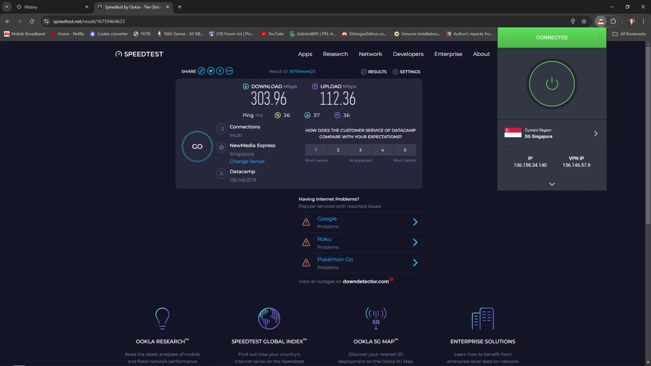Open more share options icon
Image resolution: width=651 pixels, height=366 pixels.
click(x=229, y=71)
